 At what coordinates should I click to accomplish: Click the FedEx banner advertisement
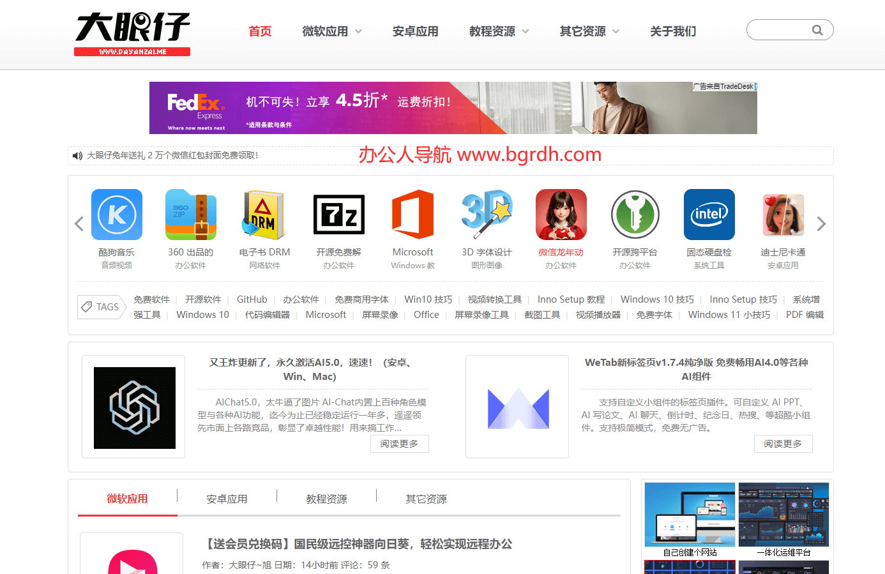453,108
